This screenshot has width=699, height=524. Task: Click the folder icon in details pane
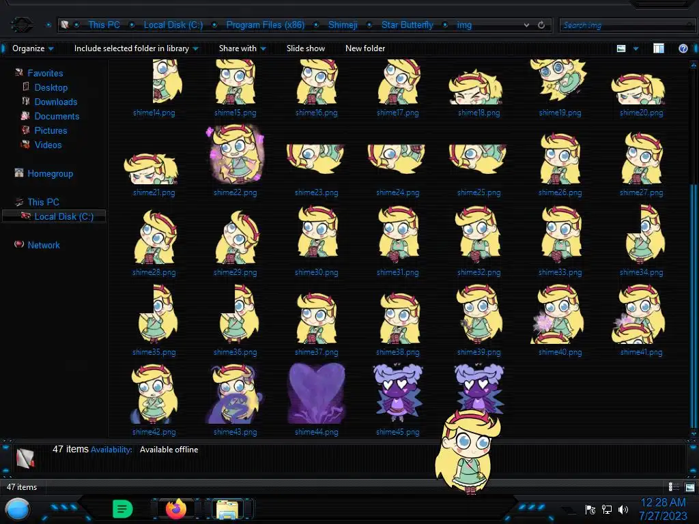pos(25,458)
